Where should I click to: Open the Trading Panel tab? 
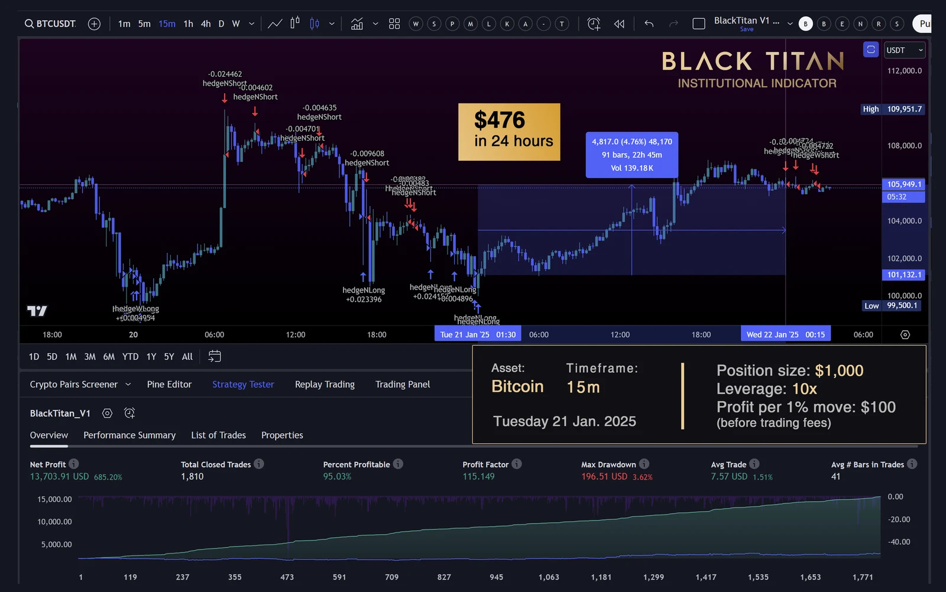(x=403, y=384)
